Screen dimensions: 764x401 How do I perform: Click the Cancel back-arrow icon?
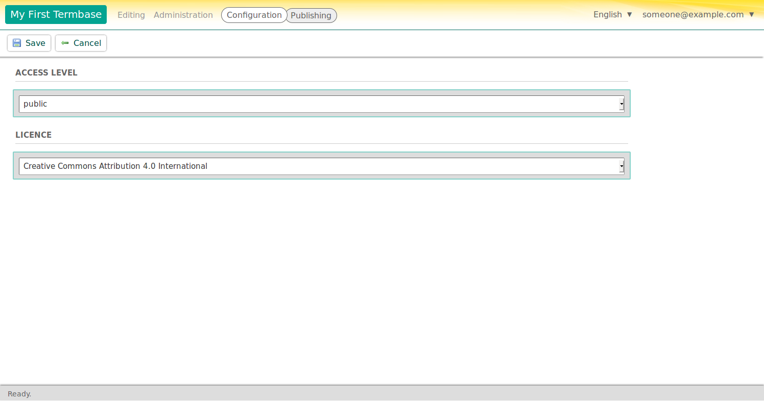(64, 43)
